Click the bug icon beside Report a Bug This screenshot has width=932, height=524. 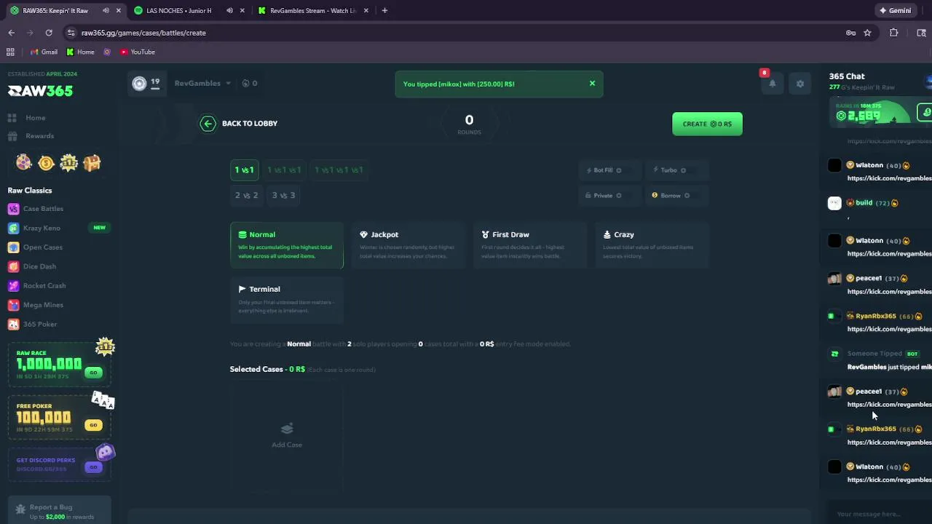(20, 509)
